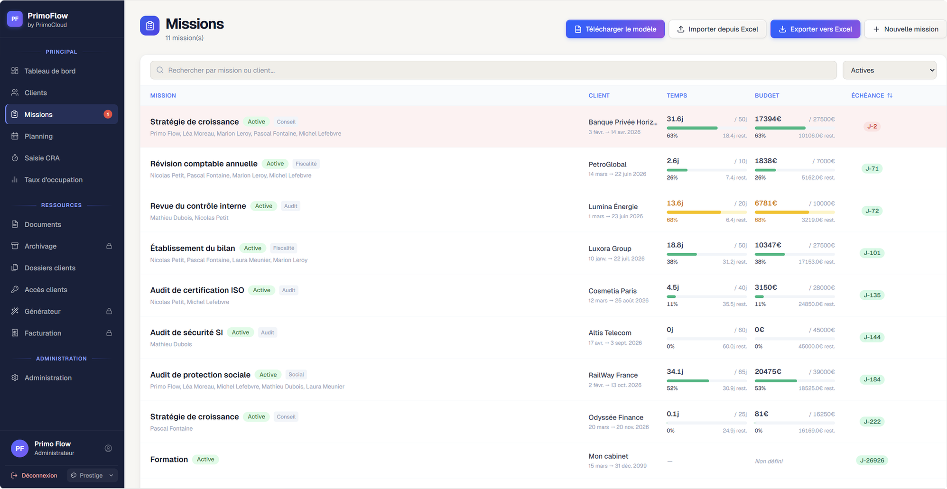
Task: Open Saisie CRA page
Action: coord(62,158)
